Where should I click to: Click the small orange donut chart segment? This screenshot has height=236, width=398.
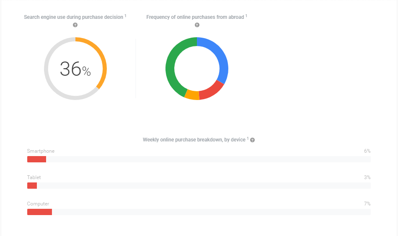click(x=192, y=95)
